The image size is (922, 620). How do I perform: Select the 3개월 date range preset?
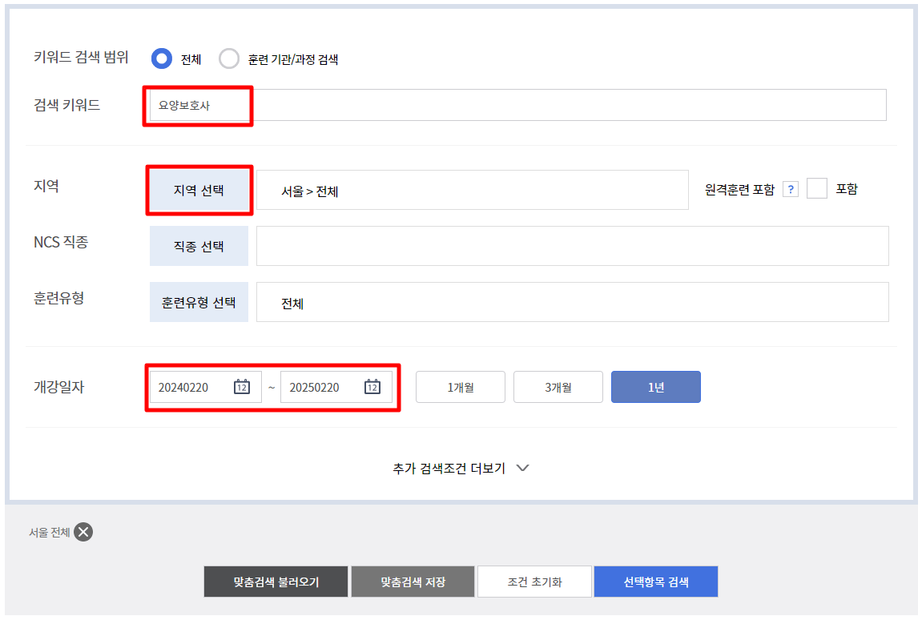pos(558,386)
